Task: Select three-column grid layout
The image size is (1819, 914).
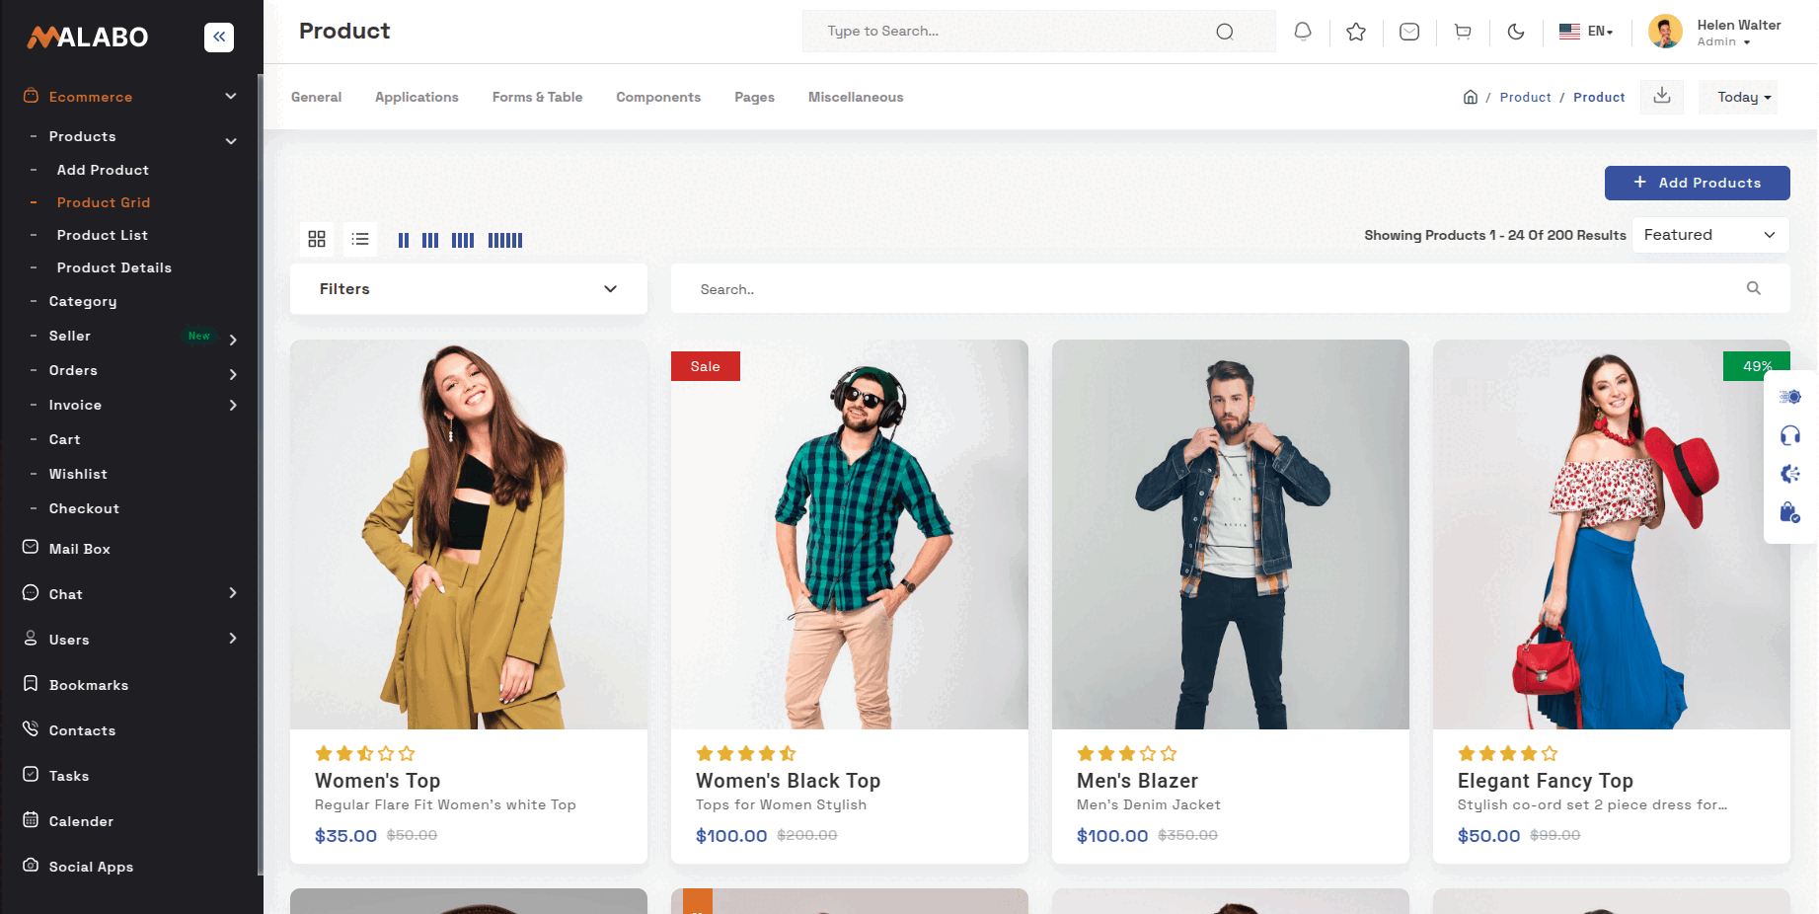Action: click(x=430, y=240)
